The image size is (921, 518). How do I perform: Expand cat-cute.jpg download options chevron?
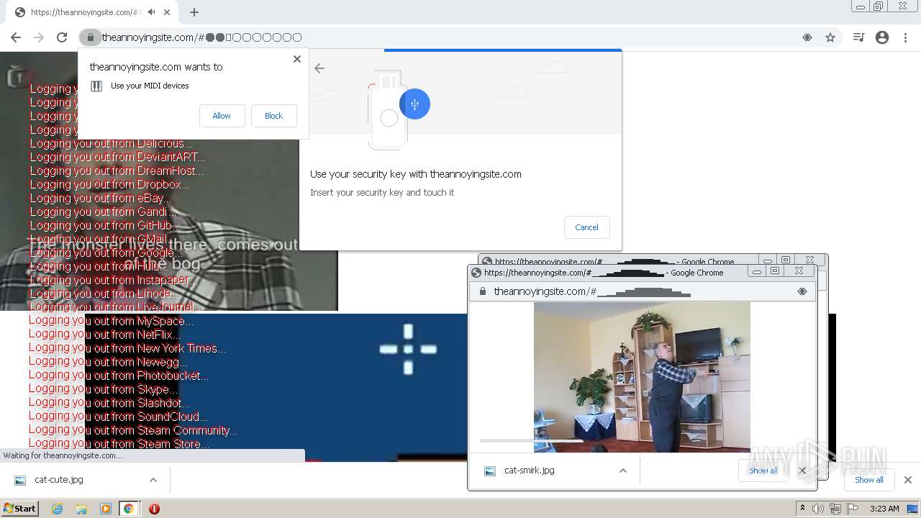click(153, 480)
